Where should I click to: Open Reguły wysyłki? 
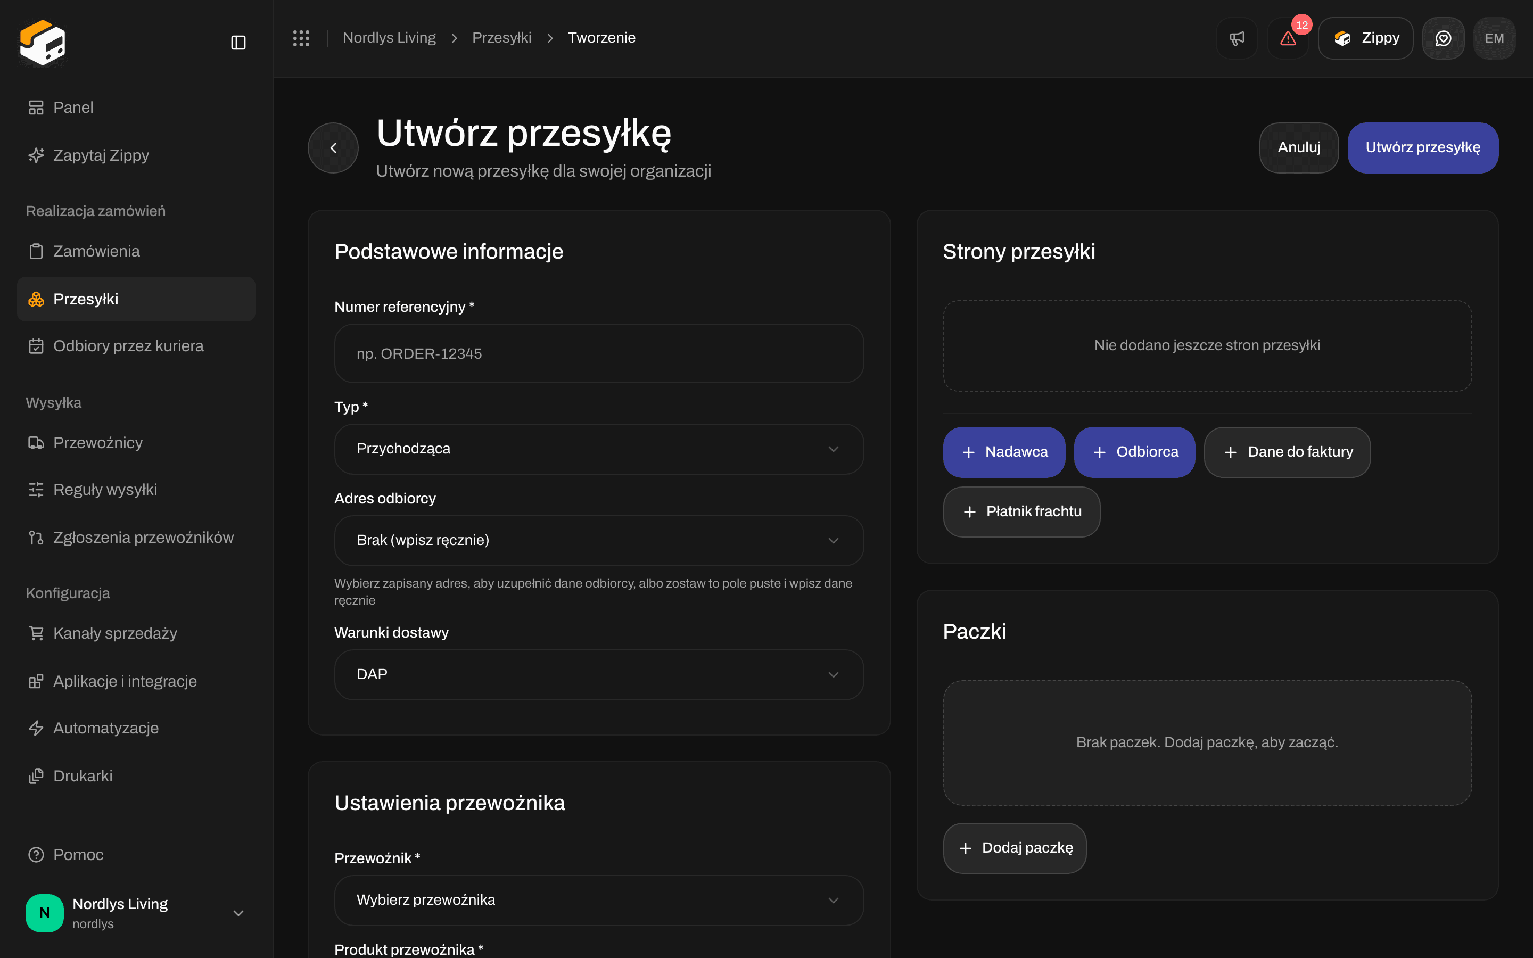(x=136, y=490)
